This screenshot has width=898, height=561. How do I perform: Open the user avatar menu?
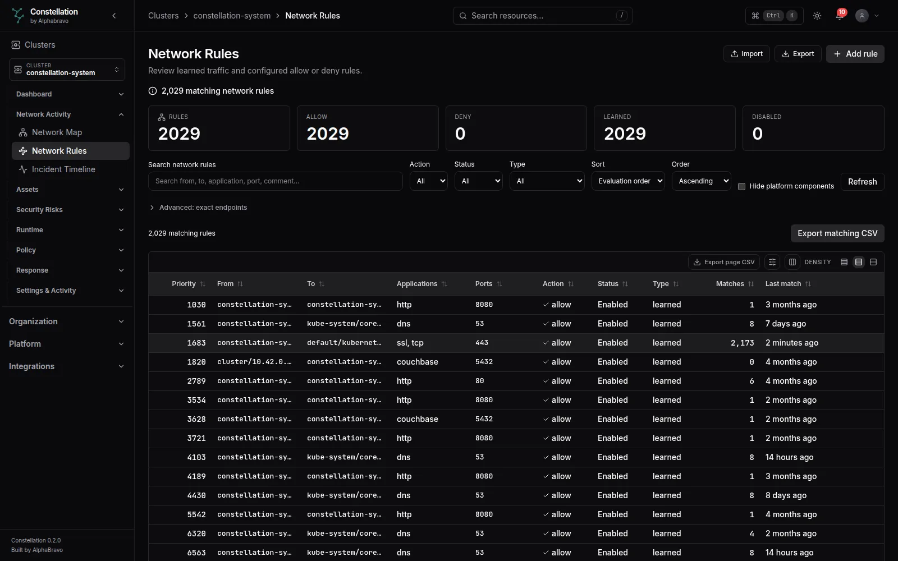[867, 16]
